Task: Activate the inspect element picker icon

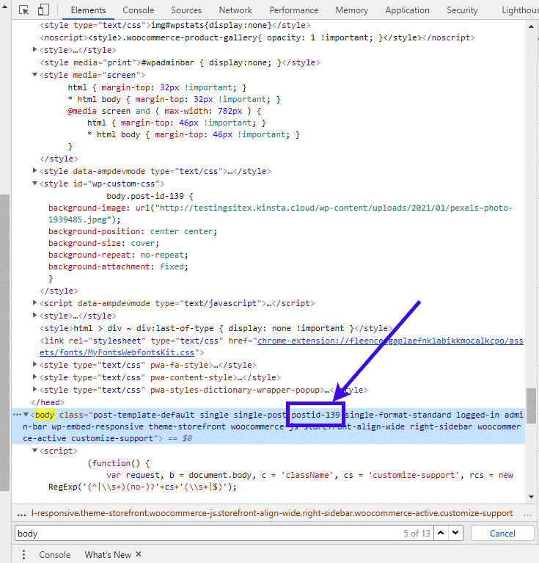Action: coord(24,10)
